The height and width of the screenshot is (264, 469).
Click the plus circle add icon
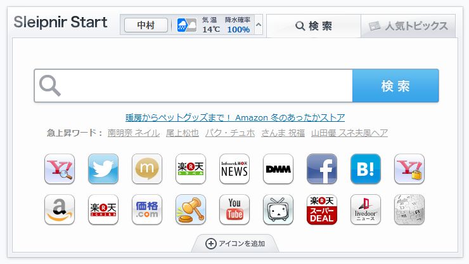coord(211,244)
